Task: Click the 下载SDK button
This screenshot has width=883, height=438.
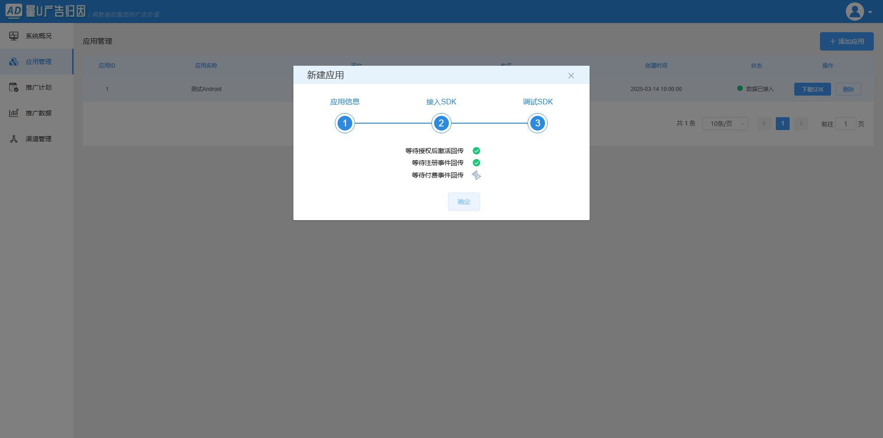Action: (813, 89)
